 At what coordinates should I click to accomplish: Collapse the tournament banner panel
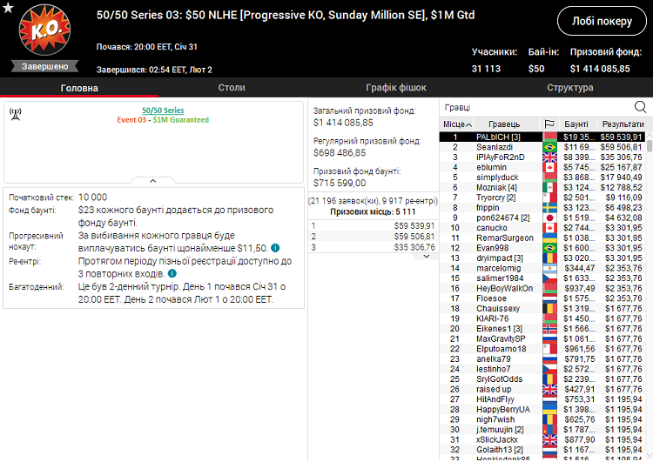pos(152,181)
